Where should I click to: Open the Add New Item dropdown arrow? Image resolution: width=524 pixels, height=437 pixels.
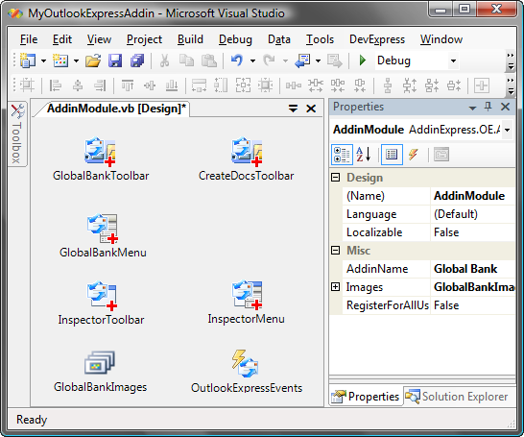click(x=76, y=61)
